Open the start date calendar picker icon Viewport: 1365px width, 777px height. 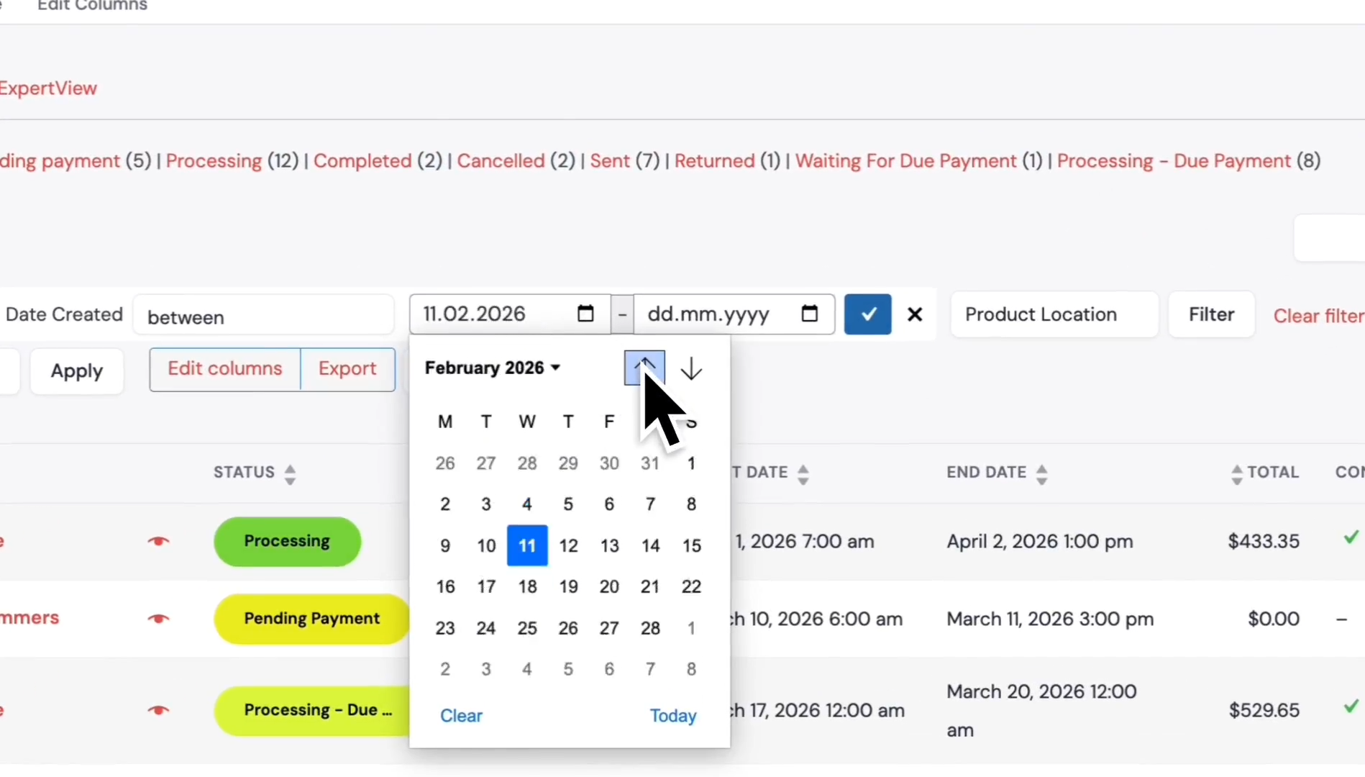pos(585,314)
